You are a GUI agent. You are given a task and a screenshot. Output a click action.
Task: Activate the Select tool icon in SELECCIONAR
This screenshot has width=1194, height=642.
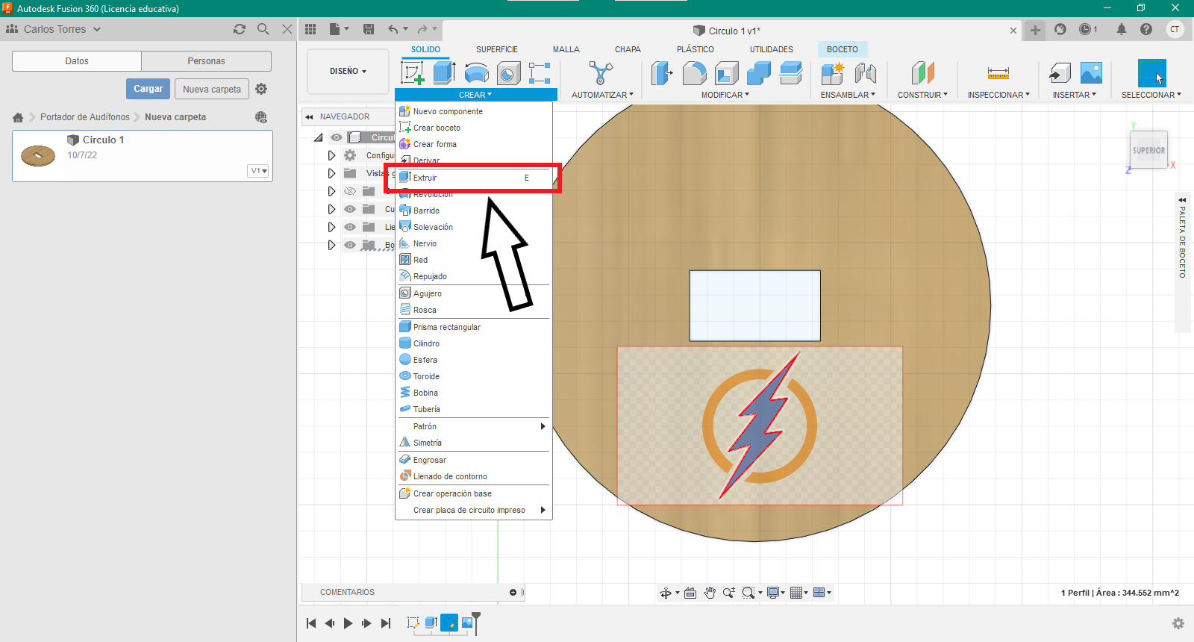coord(1151,73)
